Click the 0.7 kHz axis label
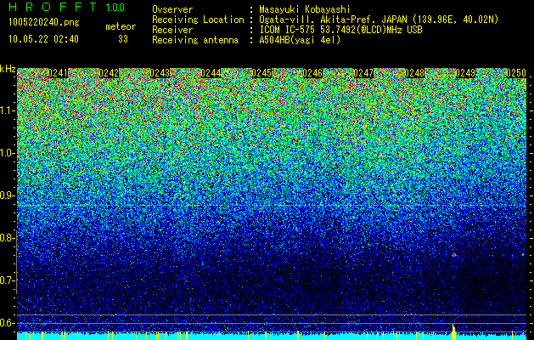 [x=7, y=280]
